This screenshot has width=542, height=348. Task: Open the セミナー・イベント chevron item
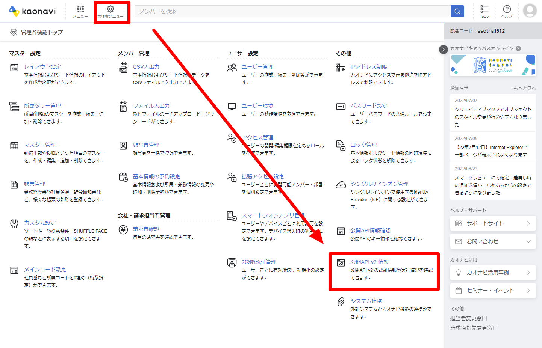pyautogui.click(x=493, y=291)
